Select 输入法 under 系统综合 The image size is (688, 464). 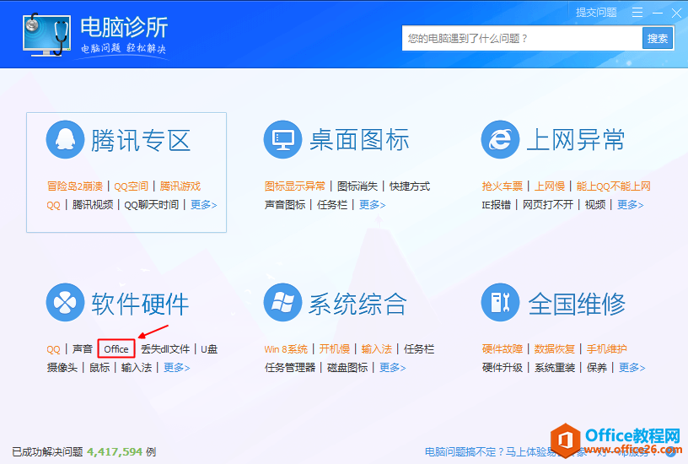(x=377, y=349)
